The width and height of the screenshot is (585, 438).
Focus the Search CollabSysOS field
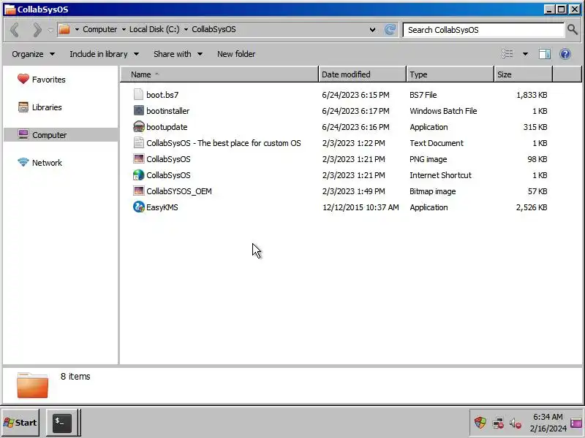(x=483, y=30)
